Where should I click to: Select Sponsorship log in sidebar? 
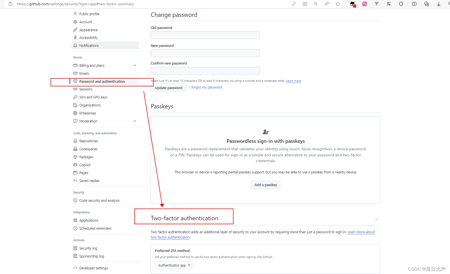[x=92, y=256]
